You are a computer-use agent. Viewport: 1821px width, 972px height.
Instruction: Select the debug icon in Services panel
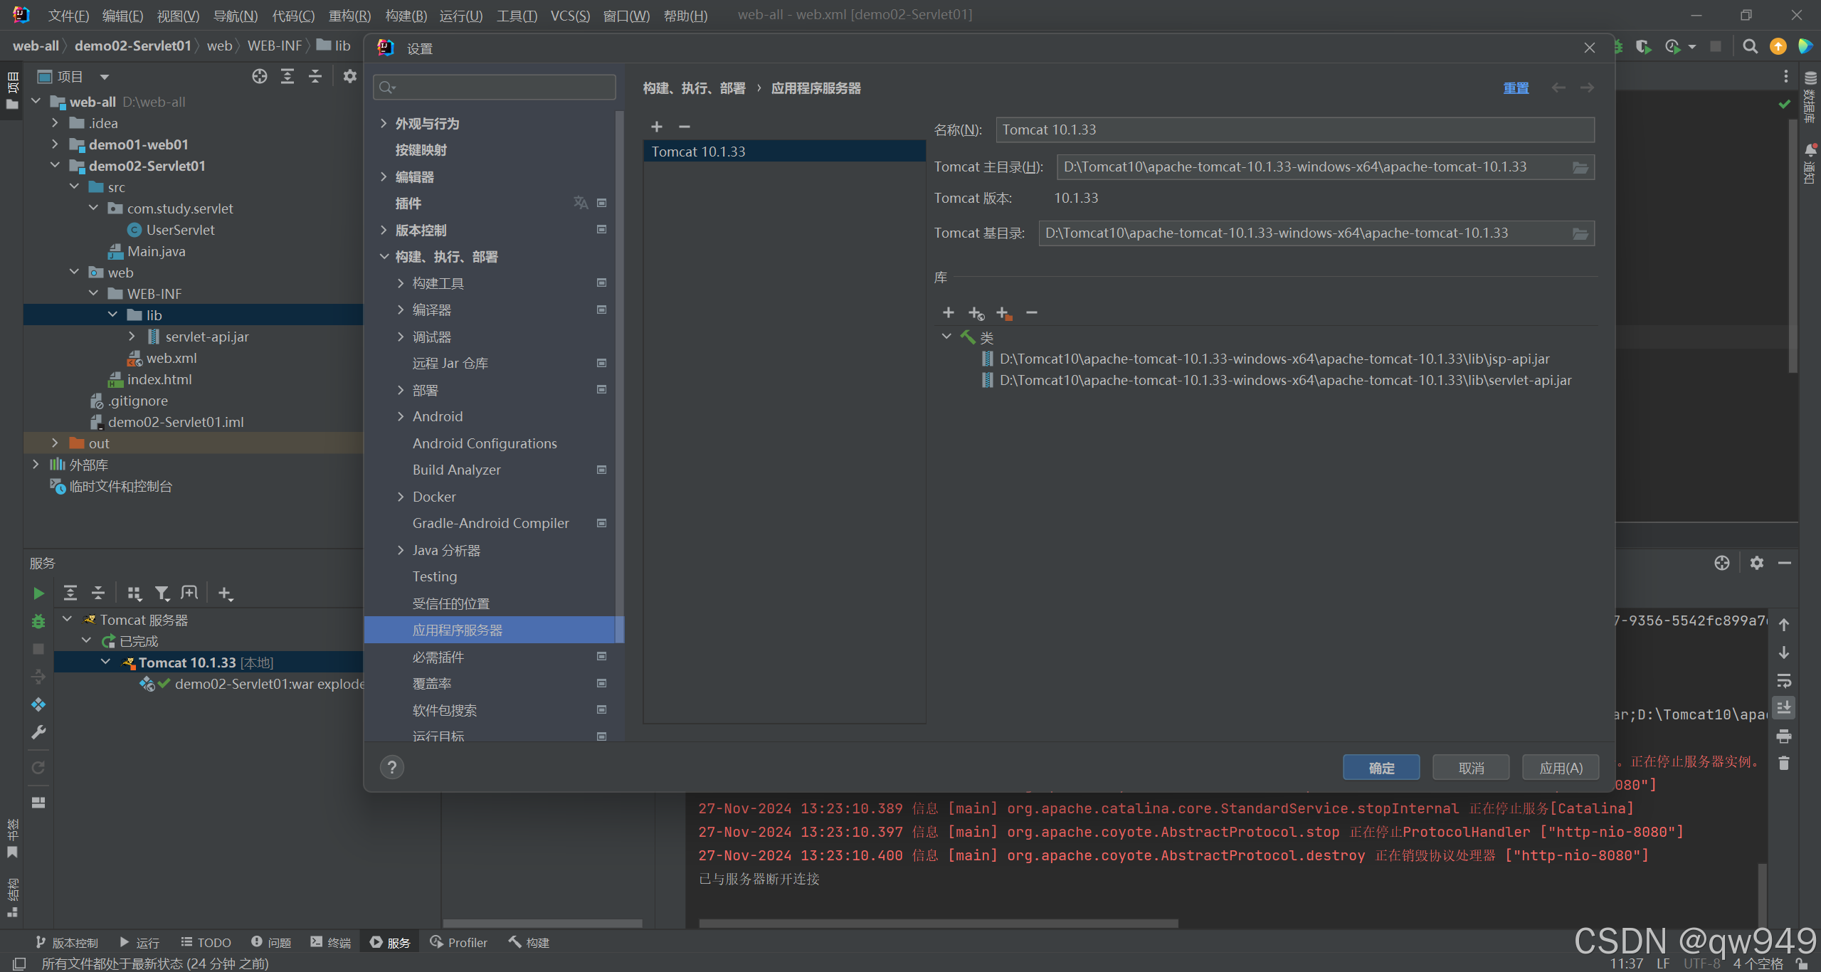point(38,621)
